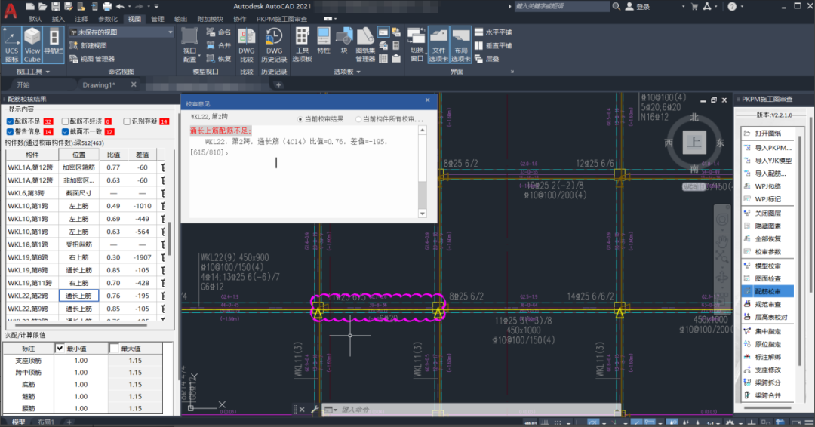Click the Undo arrow in quick access toolbar
Screen dimensions: 815x427
[120, 6]
